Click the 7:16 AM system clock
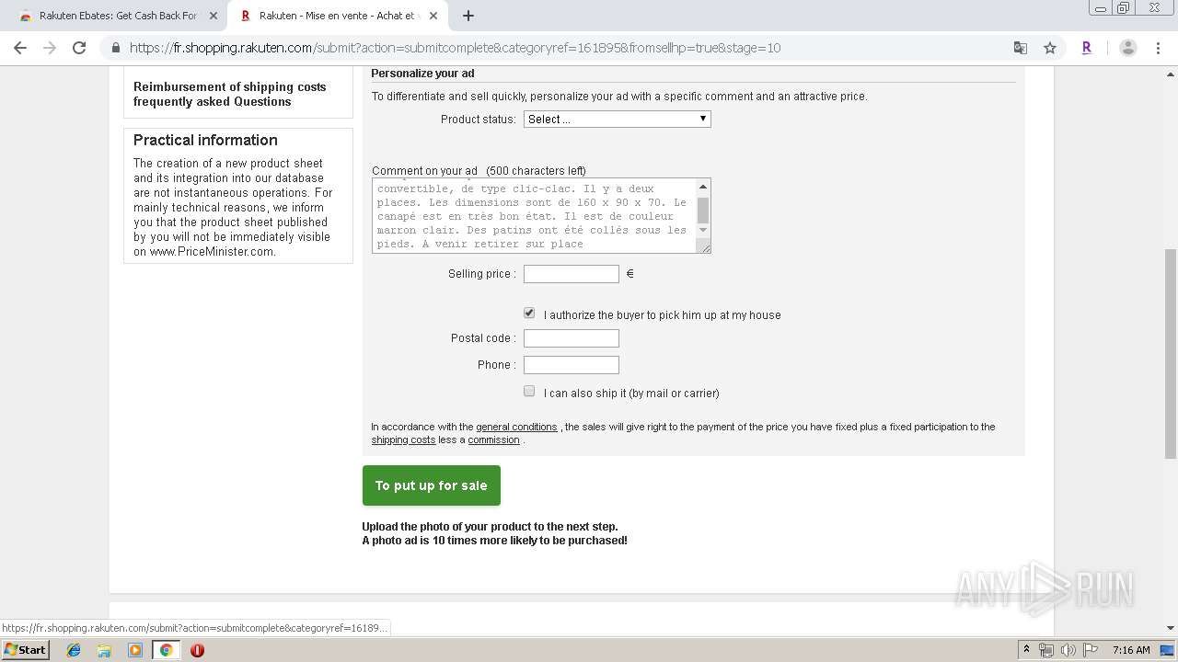The image size is (1178, 662). click(1131, 650)
